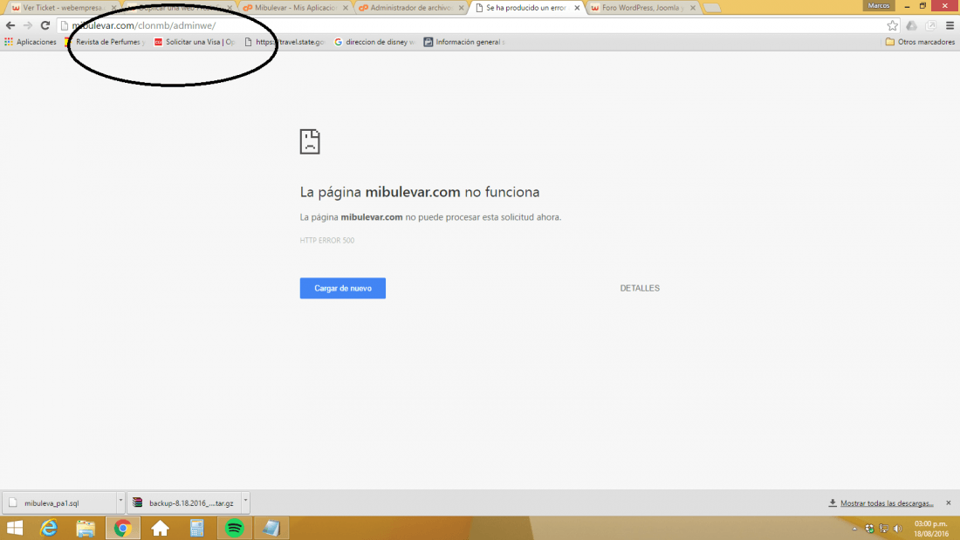This screenshot has width=960, height=540.
Task: Show error DETALLES
Action: (640, 289)
